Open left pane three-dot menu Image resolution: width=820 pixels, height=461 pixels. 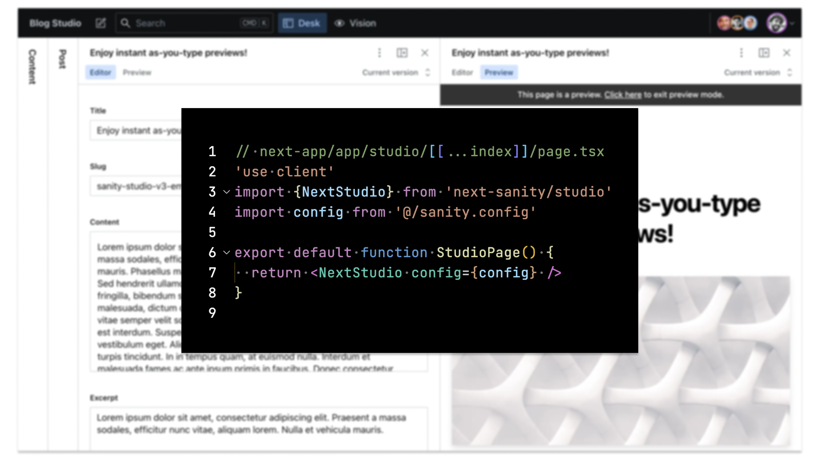pos(379,53)
